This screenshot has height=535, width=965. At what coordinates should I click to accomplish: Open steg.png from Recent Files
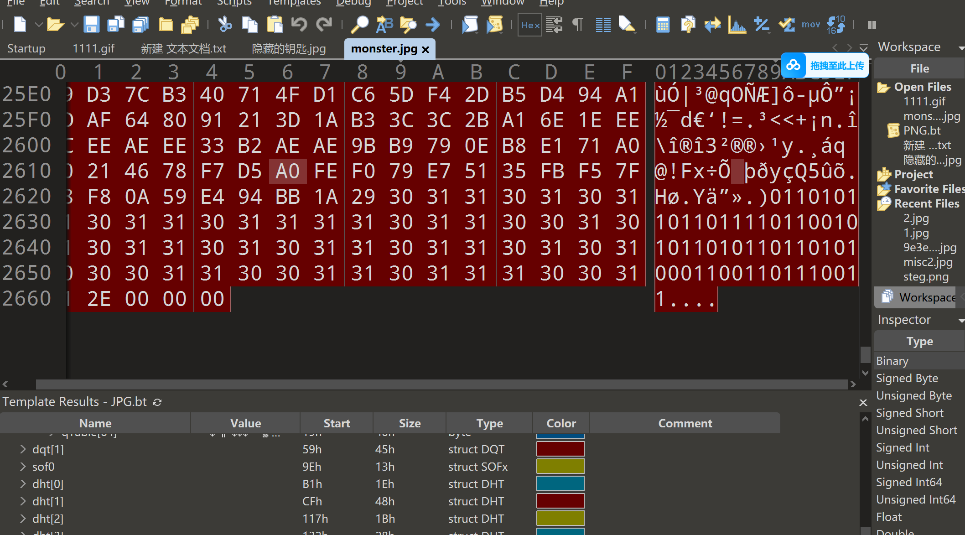coord(925,277)
